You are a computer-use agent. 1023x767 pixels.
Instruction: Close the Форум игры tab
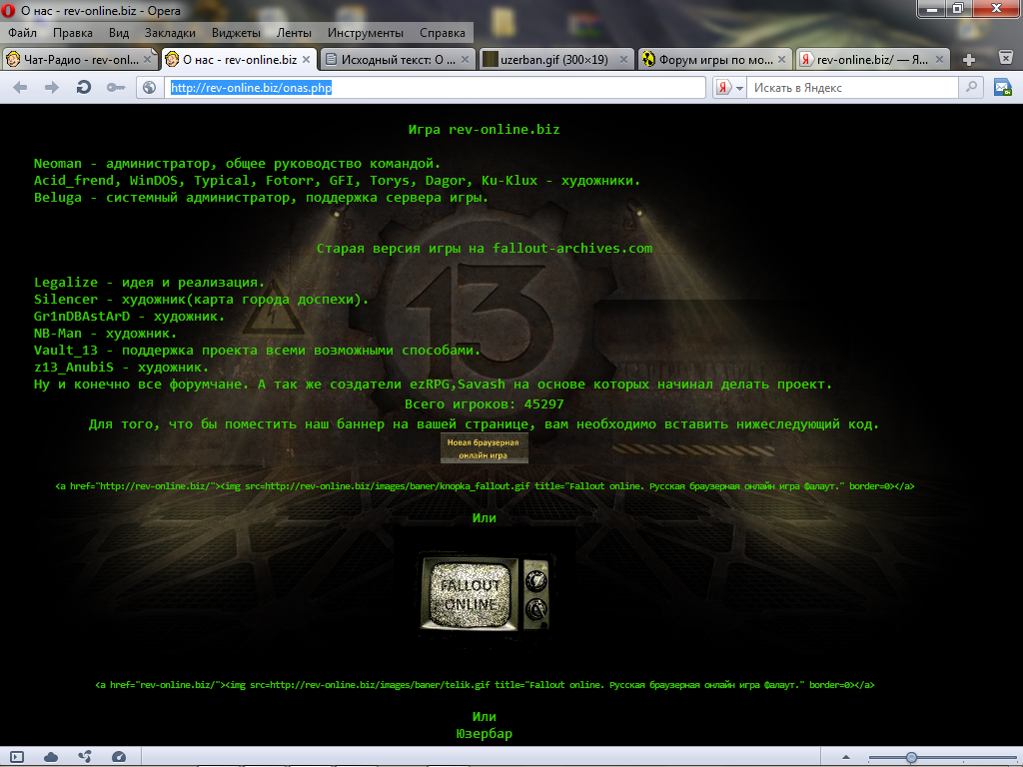click(782, 59)
